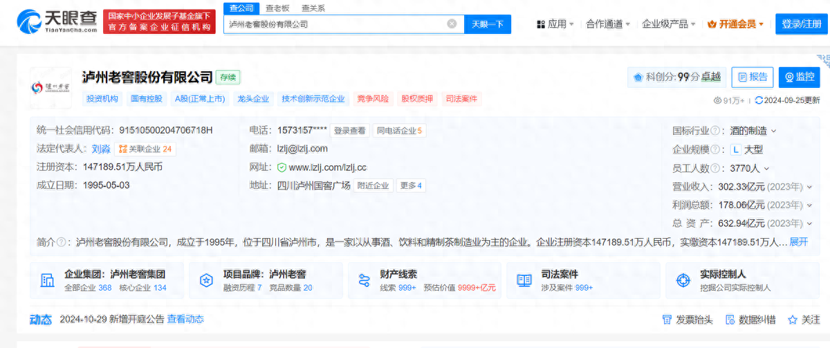Switch to the 查关系 tab
Screen dimensions: 830x348
(x=313, y=8)
